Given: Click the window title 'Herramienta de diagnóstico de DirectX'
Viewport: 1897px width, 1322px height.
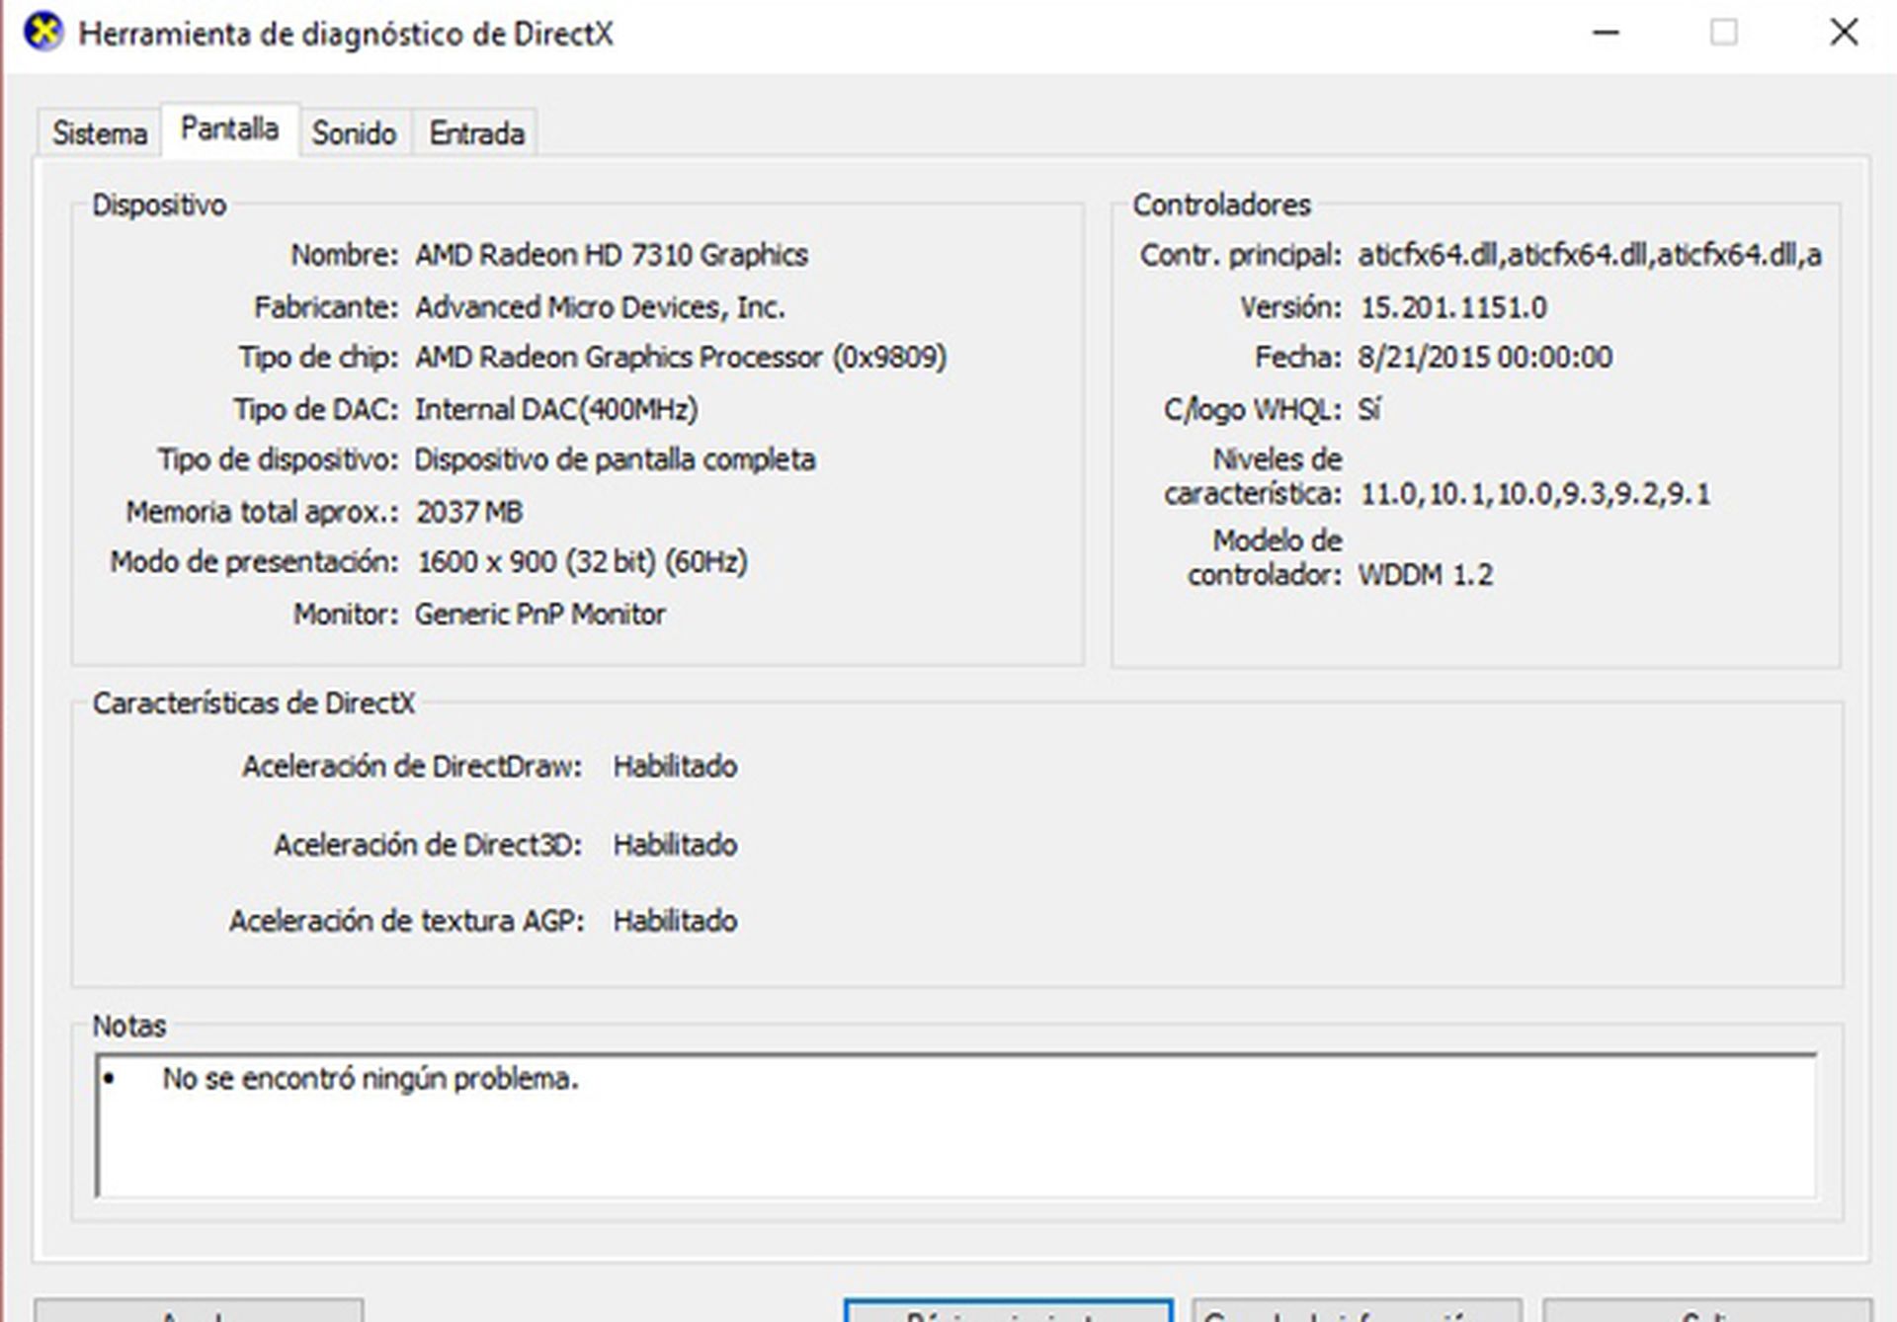Looking at the screenshot, I should coord(348,35).
